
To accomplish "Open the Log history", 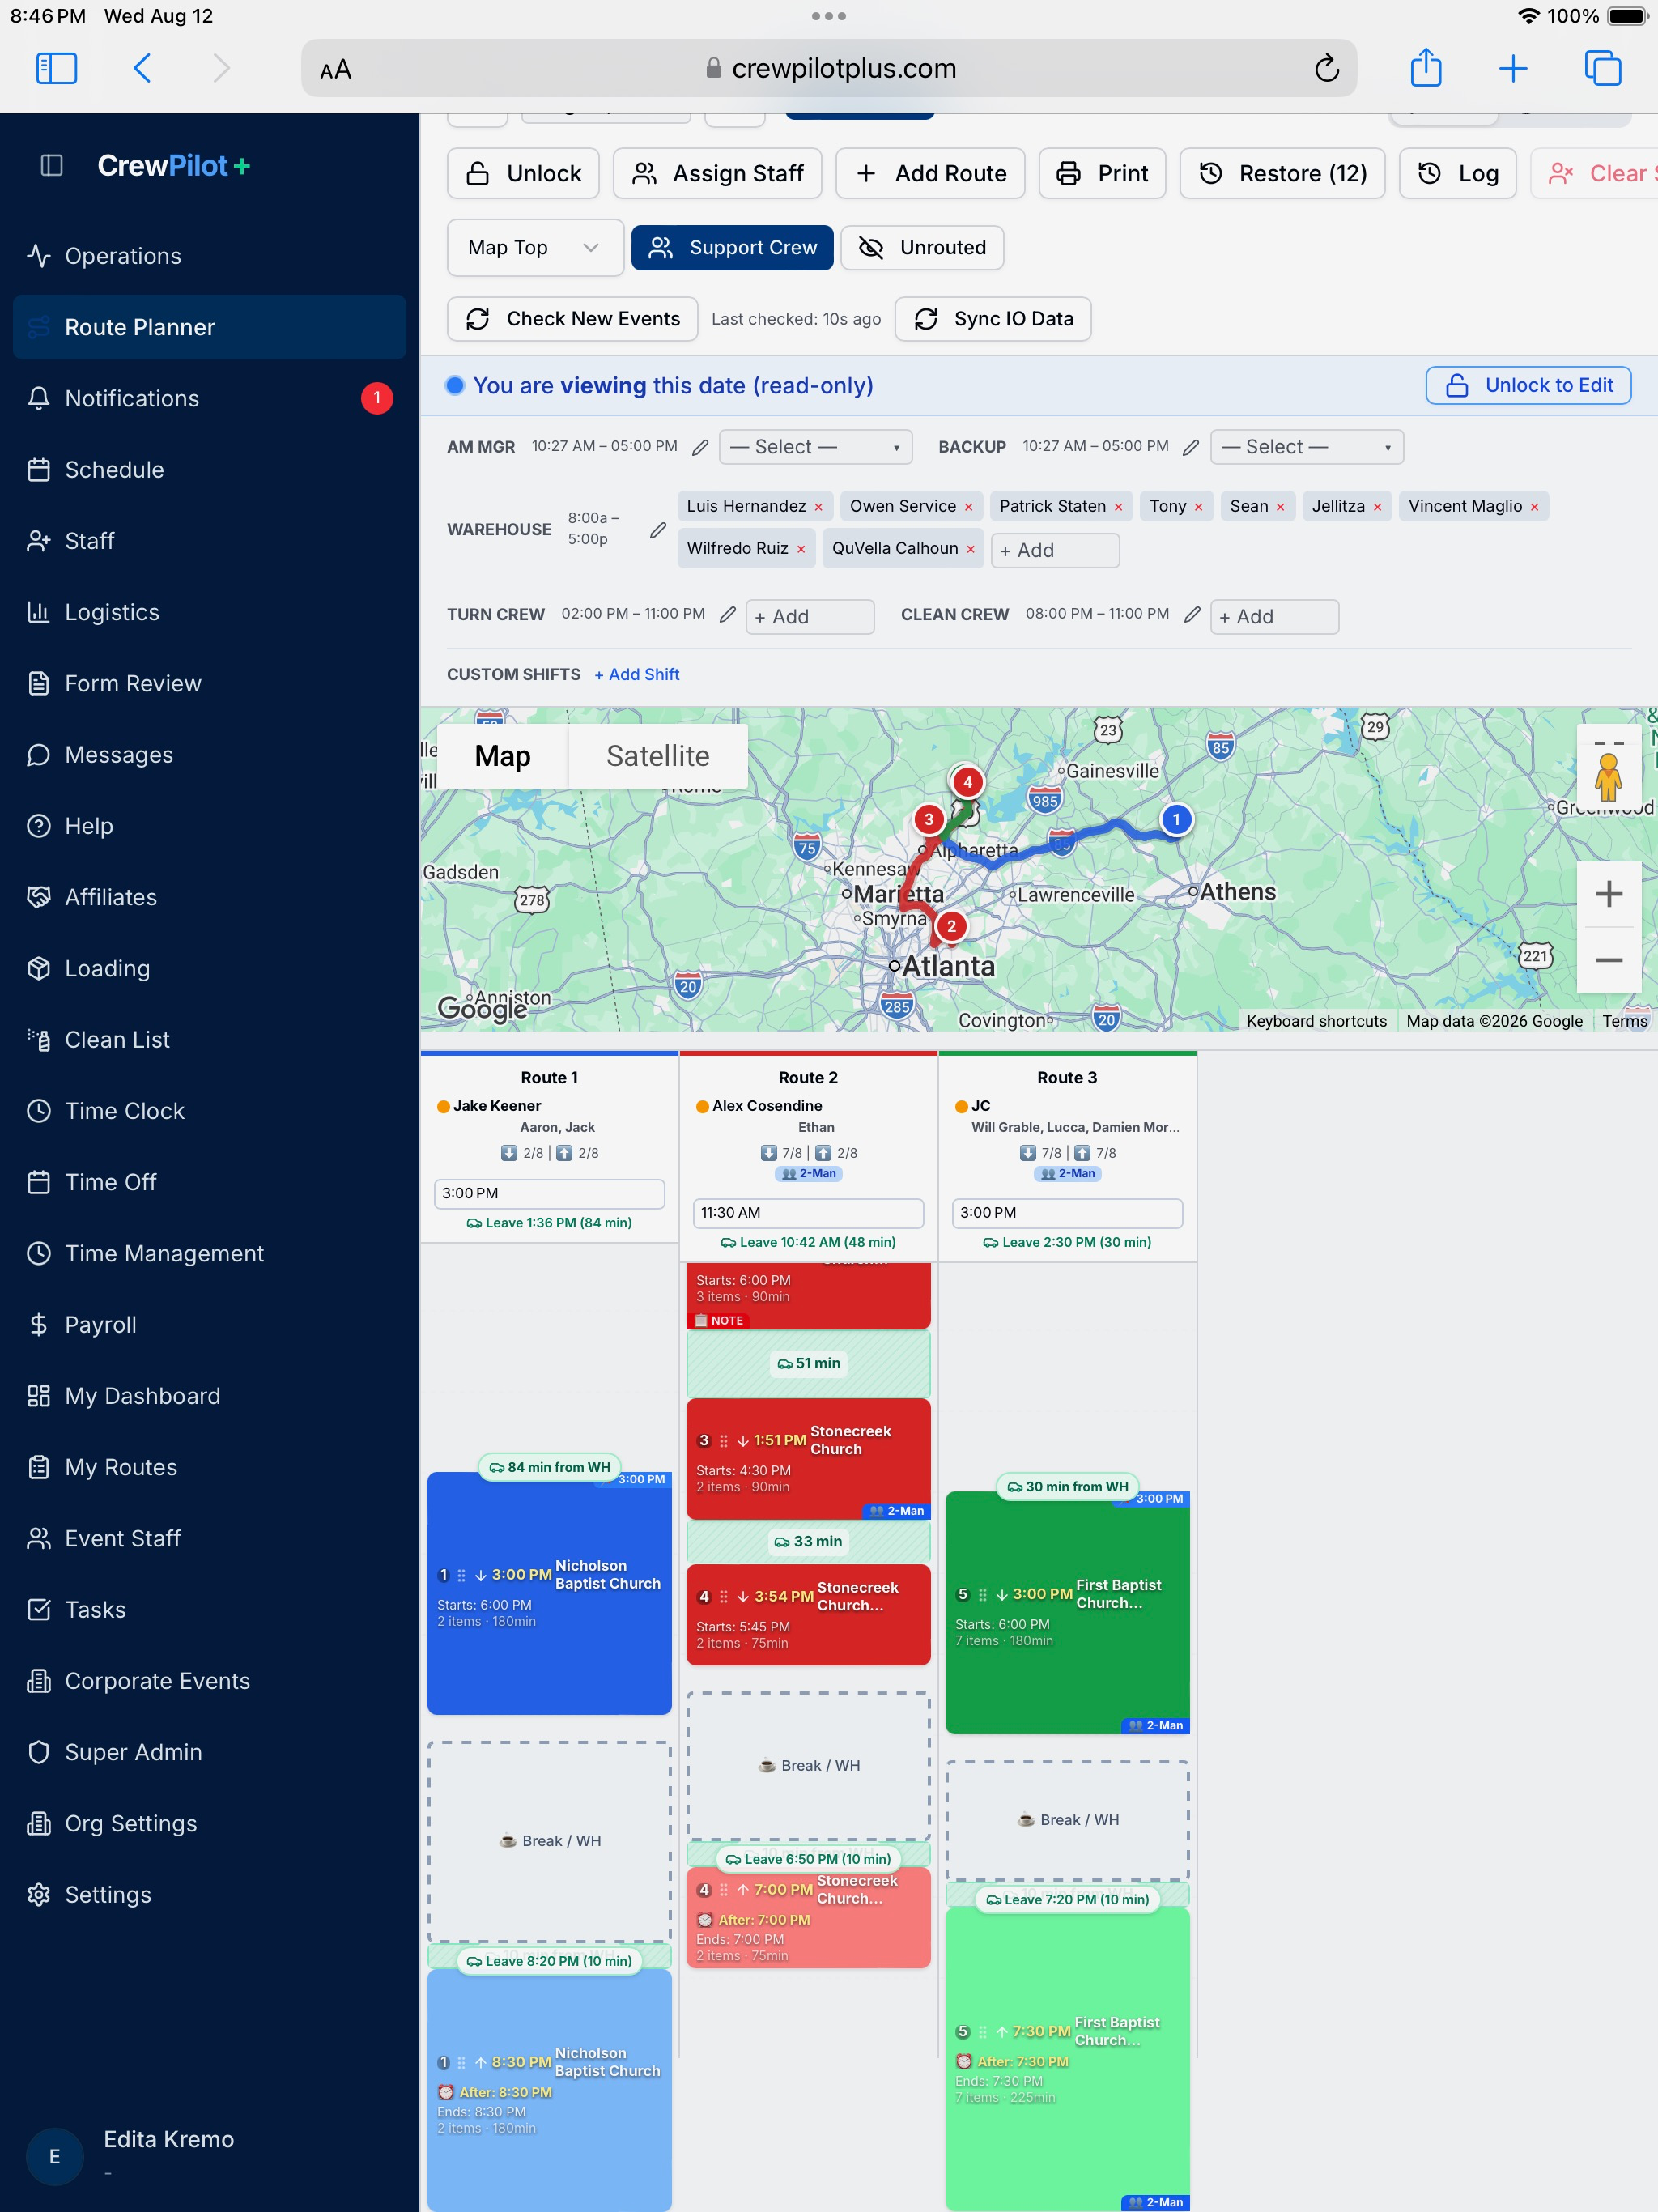I will tap(1457, 174).
